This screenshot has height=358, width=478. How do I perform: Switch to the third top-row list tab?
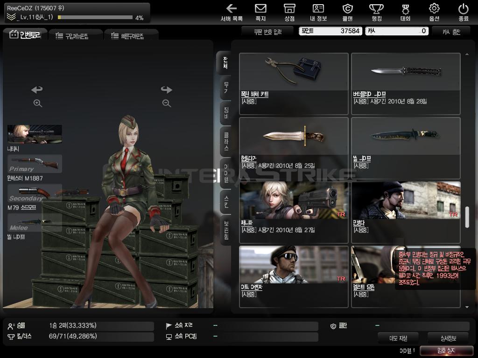(131, 36)
